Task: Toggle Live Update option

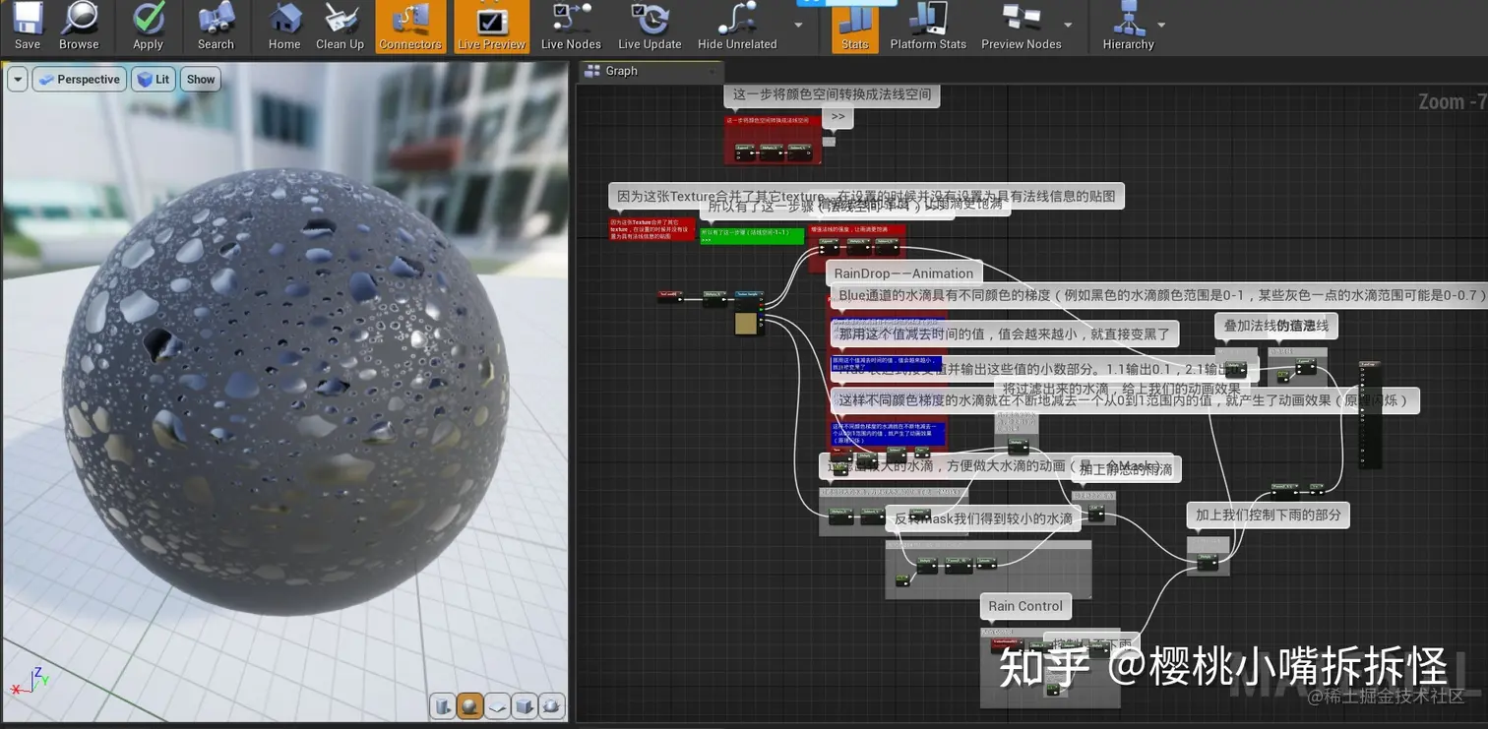Action: coord(650,27)
